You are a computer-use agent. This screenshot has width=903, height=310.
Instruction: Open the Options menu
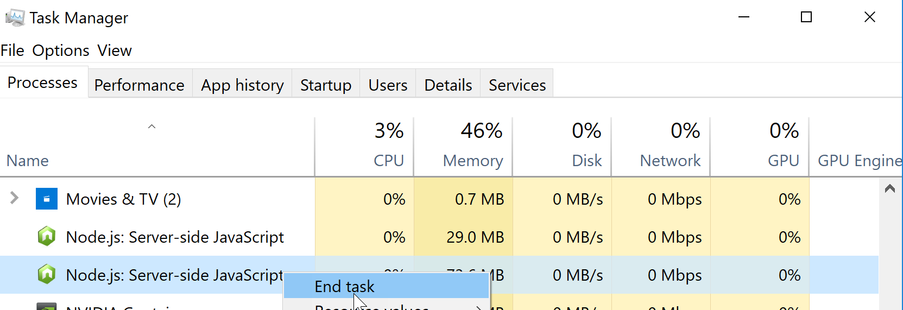point(61,50)
